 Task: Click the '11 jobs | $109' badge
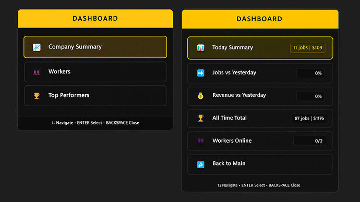point(308,48)
